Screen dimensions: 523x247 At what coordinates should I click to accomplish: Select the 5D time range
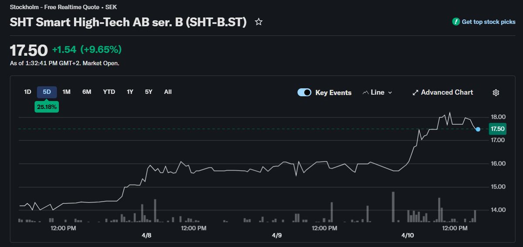pos(47,92)
